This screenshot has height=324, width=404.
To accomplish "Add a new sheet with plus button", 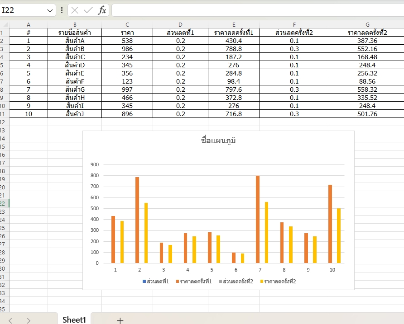I will [x=120, y=320].
